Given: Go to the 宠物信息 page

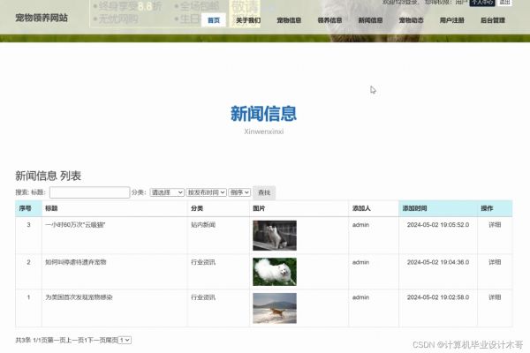Looking at the screenshot, I should [289, 19].
